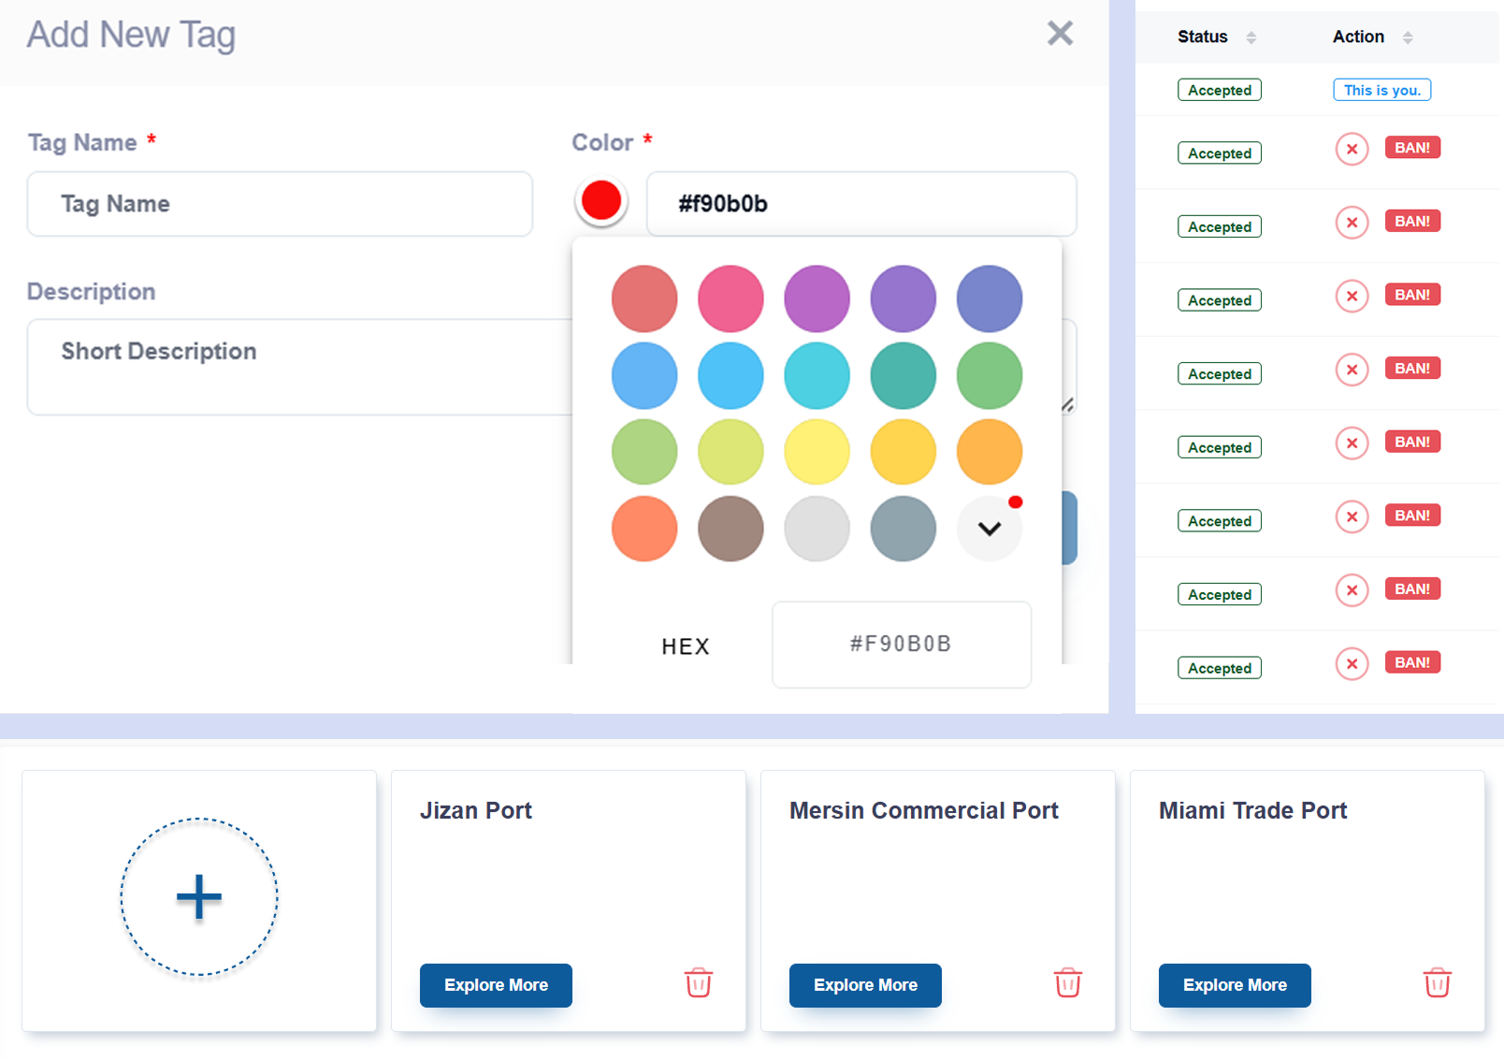Select the brown color swatch
Image resolution: width=1504 pixels, height=1060 pixels.
pyautogui.click(x=730, y=529)
